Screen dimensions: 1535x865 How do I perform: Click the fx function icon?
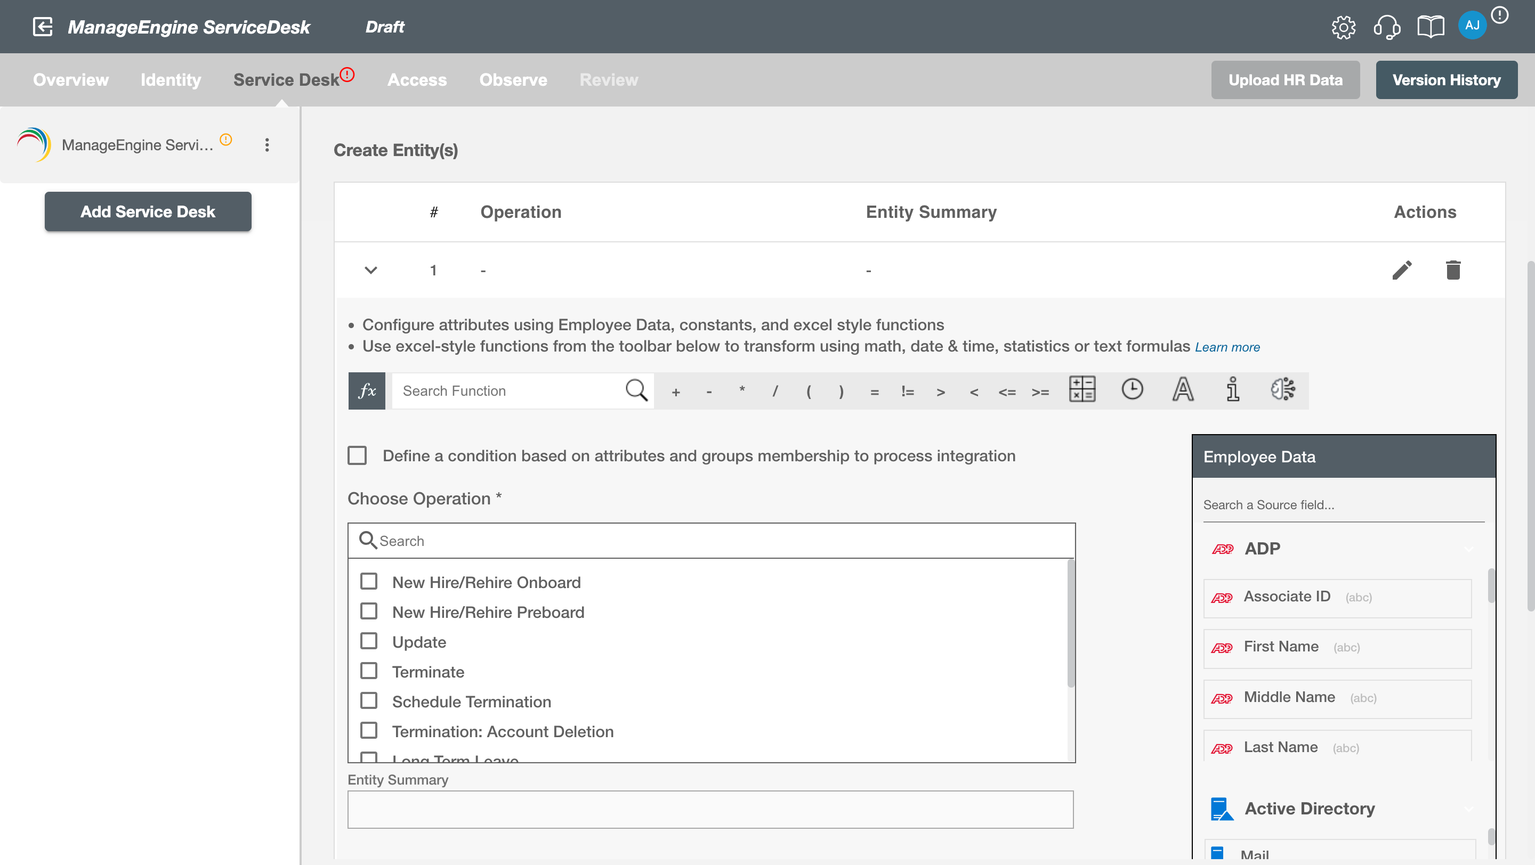tap(367, 390)
